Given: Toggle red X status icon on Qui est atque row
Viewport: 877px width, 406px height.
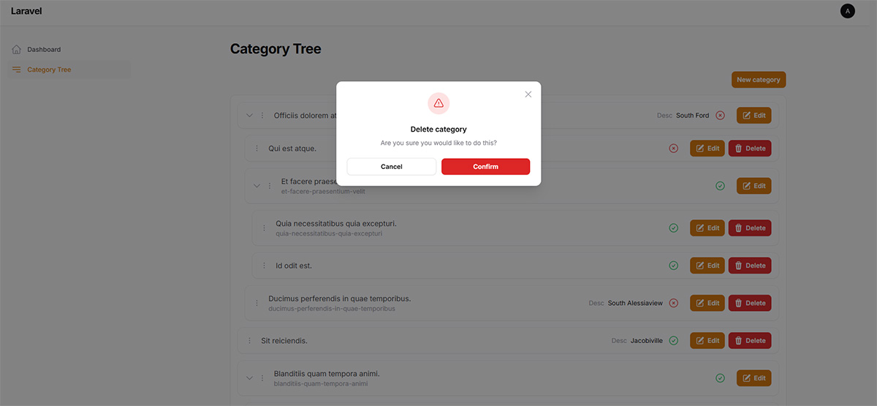Looking at the screenshot, I should pyautogui.click(x=674, y=149).
